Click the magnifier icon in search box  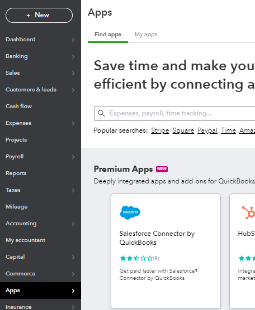tap(101, 114)
